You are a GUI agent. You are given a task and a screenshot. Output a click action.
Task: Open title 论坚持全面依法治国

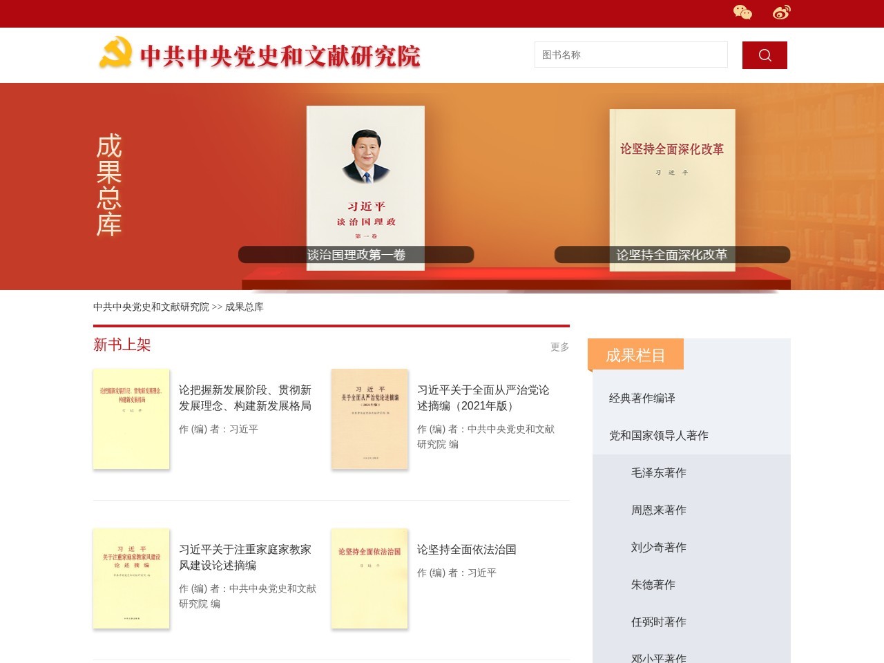467,550
